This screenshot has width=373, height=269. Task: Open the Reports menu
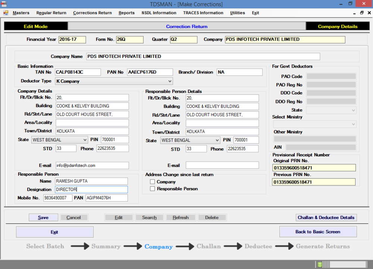[x=126, y=13]
